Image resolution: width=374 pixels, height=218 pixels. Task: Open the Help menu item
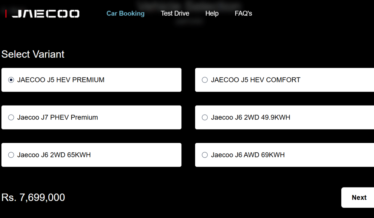point(212,13)
